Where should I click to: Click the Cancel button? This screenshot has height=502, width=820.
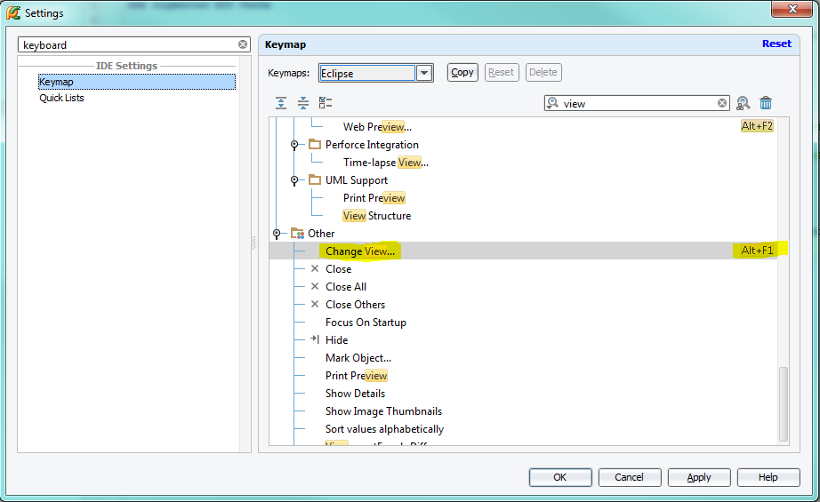coord(629,477)
